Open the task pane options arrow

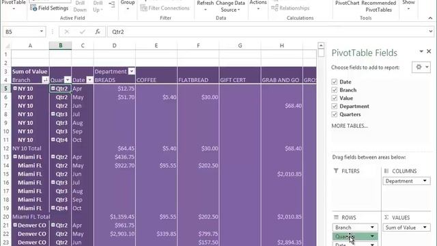click(x=421, y=51)
